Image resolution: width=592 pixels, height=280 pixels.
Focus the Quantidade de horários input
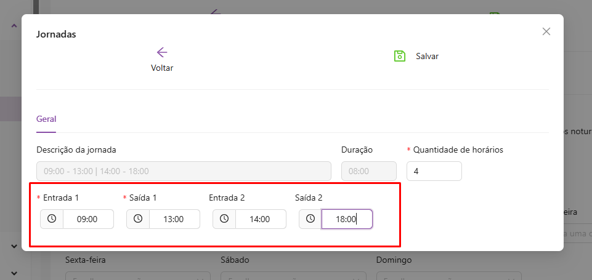coord(434,171)
